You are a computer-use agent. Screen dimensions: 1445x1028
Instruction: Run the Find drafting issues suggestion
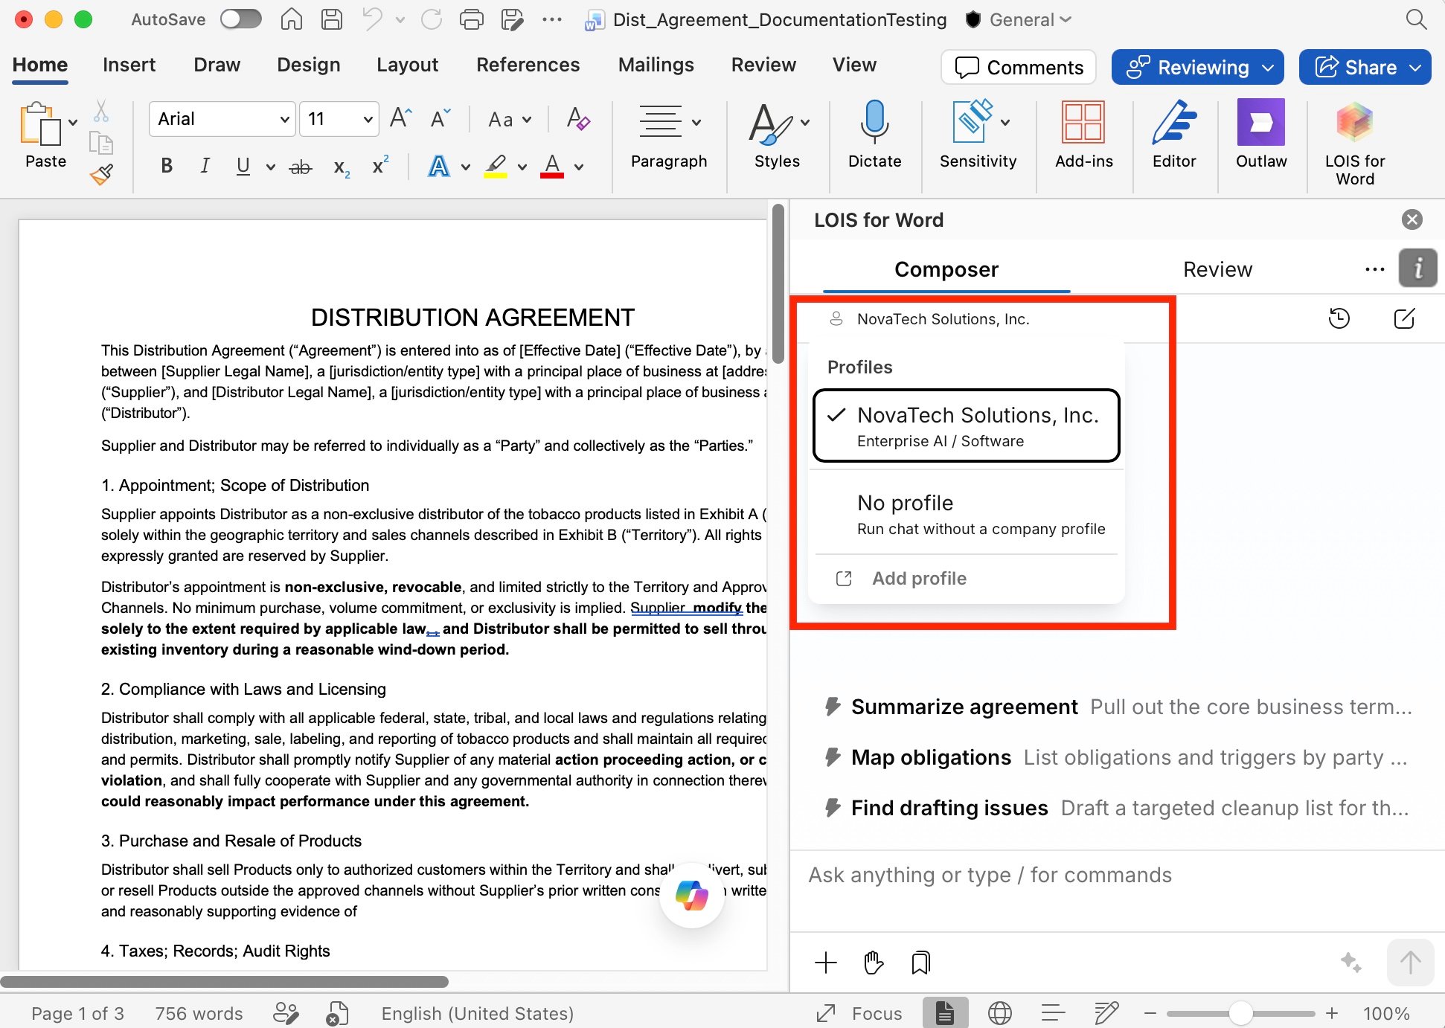(1117, 808)
